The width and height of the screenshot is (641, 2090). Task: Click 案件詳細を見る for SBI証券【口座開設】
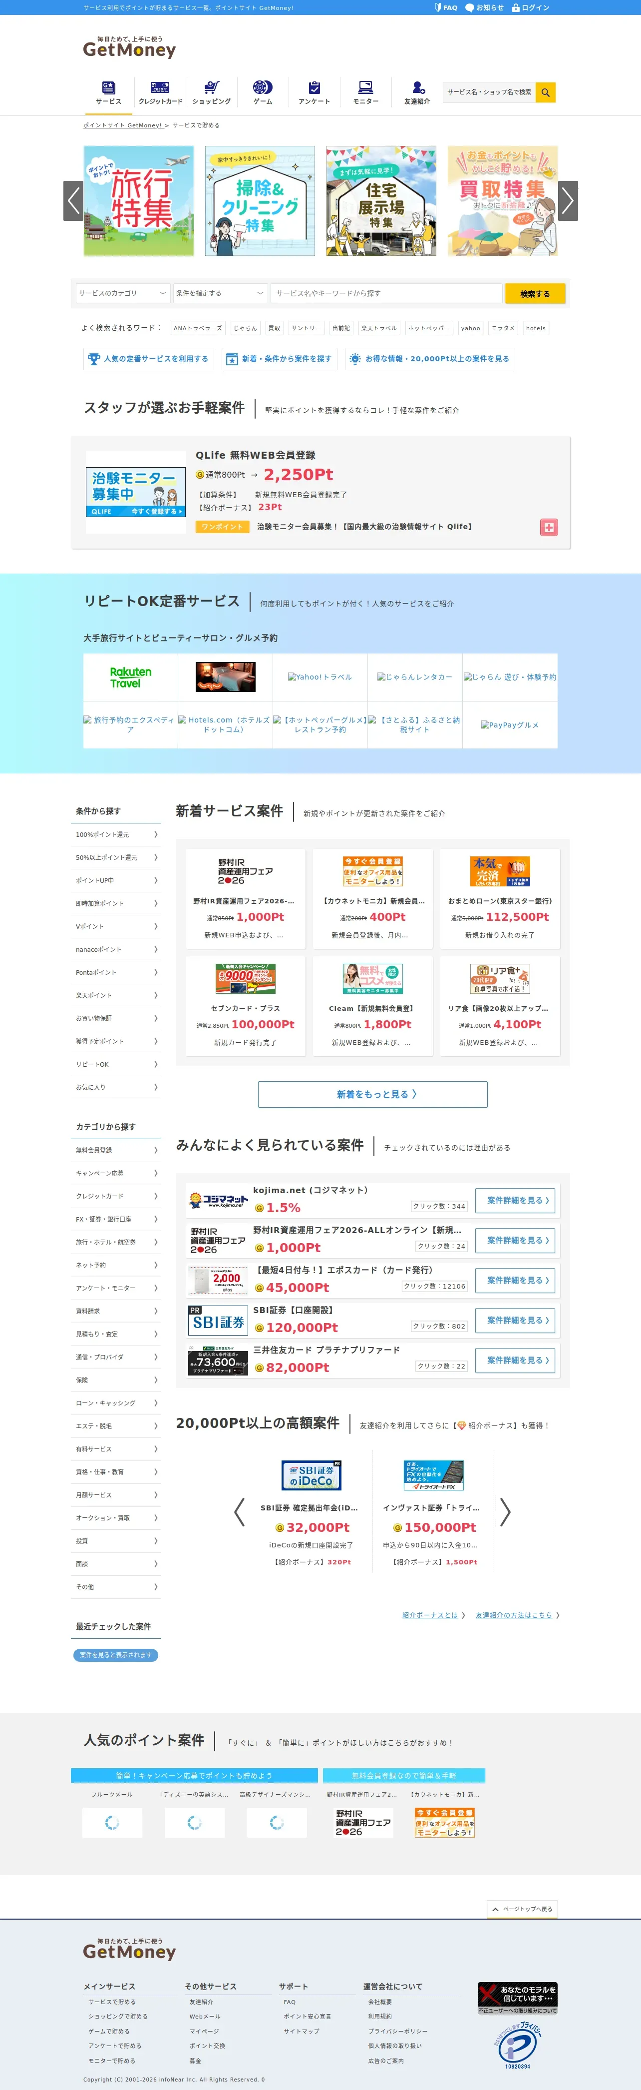point(515,1321)
